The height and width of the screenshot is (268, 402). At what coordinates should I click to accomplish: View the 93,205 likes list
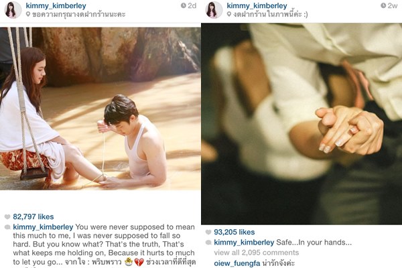[234, 232]
